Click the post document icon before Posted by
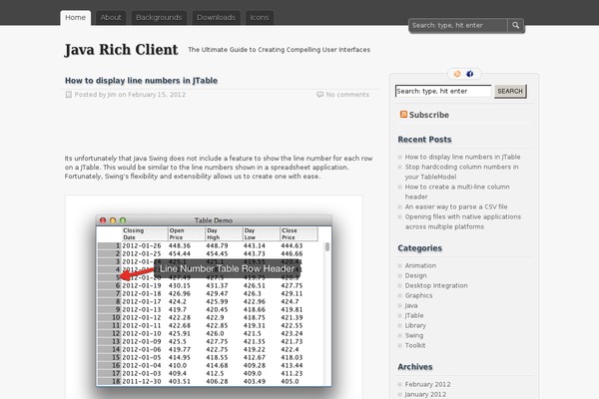 [x=68, y=95]
